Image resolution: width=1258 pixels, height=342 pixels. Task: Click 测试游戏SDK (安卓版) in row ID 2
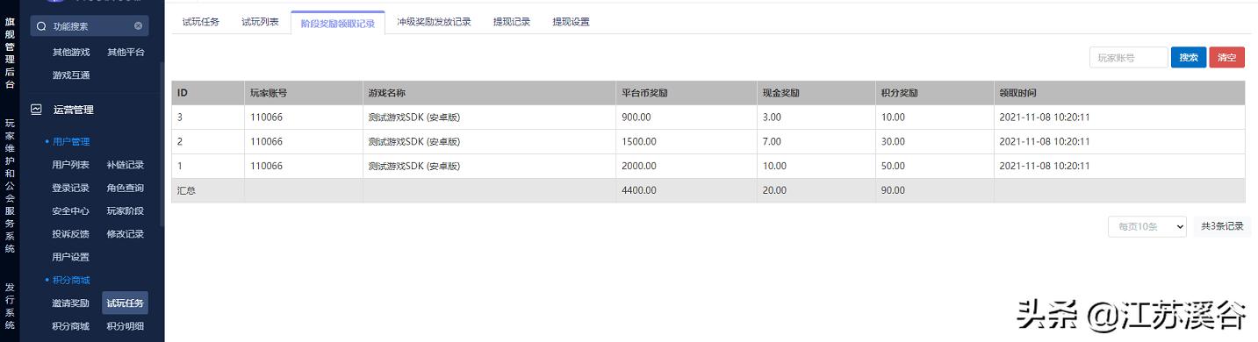(414, 141)
